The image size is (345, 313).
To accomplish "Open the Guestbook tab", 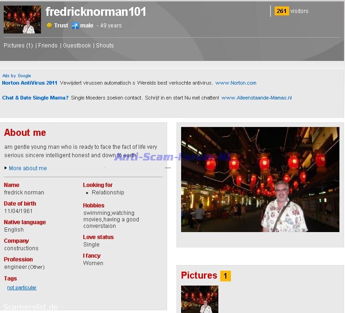I will pos(77,46).
